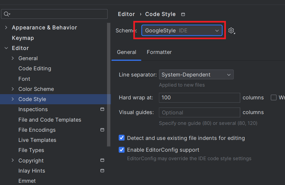Select the General tab
Screen dimensions: 285x185
click(126, 52)
